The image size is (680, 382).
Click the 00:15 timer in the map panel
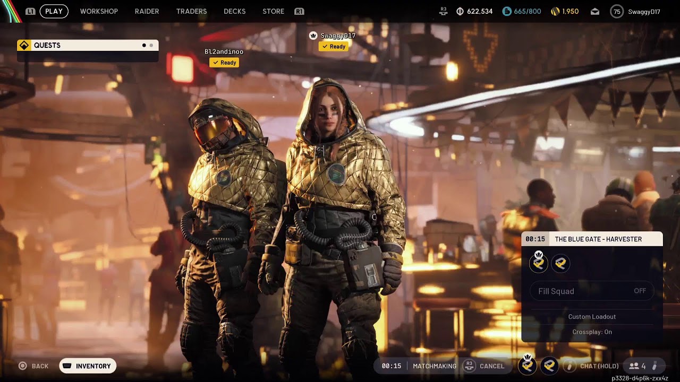point(535,239)
